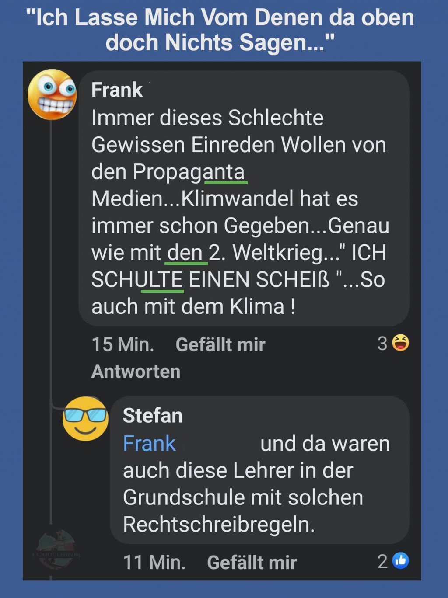Click the faded watermark logo at bottom left
The image size is (448, 598).
coord(56,550)
